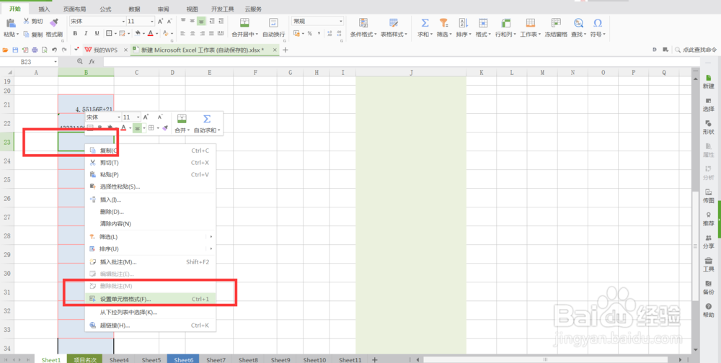Click the Save icon in quick access toolbar

pos(14,50)
